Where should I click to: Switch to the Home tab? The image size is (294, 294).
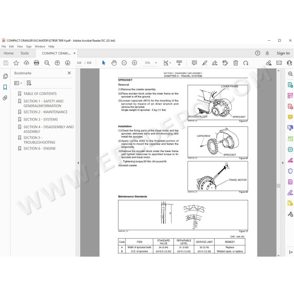click(9, 53)
